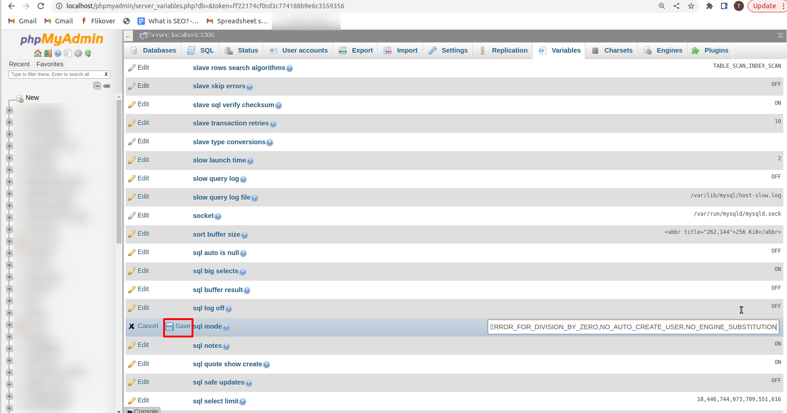
Task: Select the Variables tab
Action: click(560, 50)
